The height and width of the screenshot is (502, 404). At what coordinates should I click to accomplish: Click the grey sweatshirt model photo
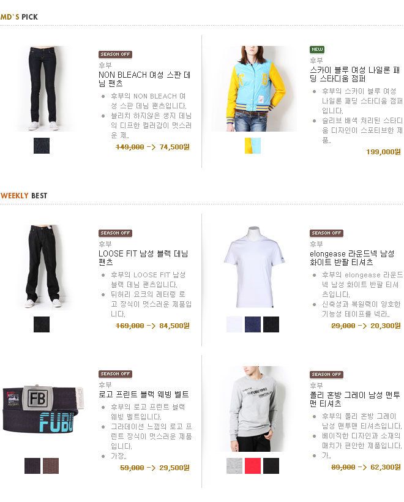click(x=253, y=409)
